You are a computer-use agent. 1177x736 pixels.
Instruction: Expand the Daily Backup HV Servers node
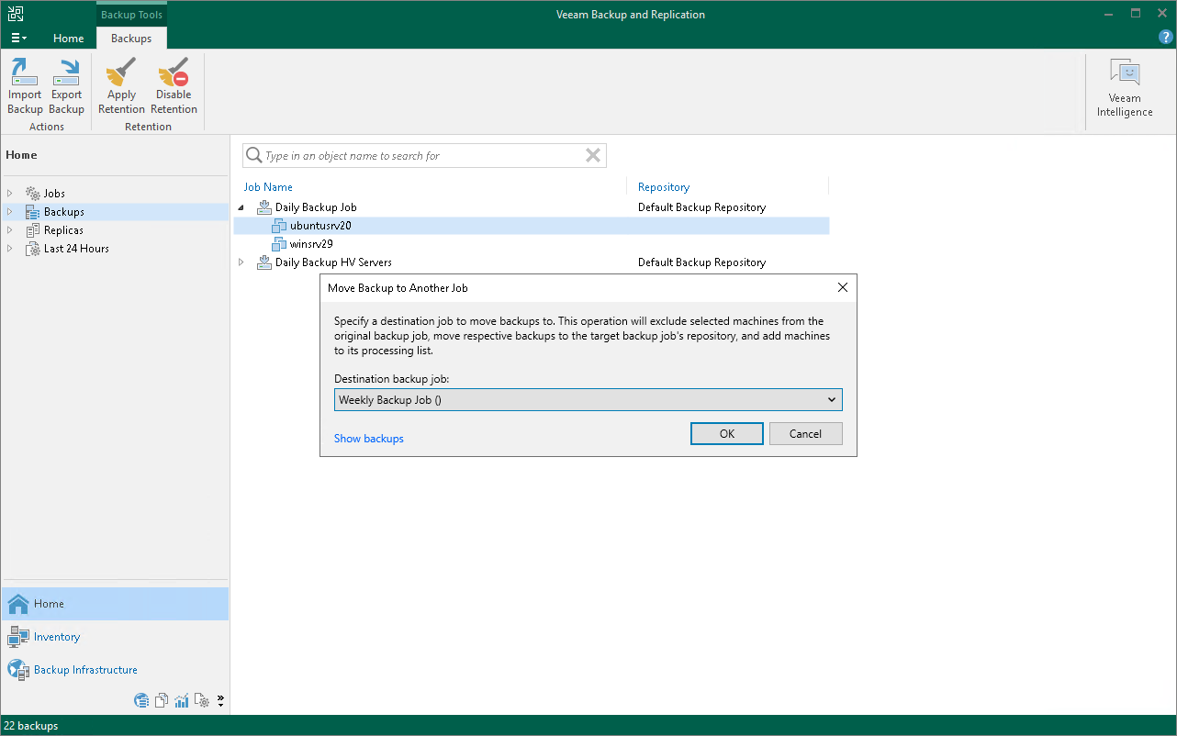click(x=241, y=262)
